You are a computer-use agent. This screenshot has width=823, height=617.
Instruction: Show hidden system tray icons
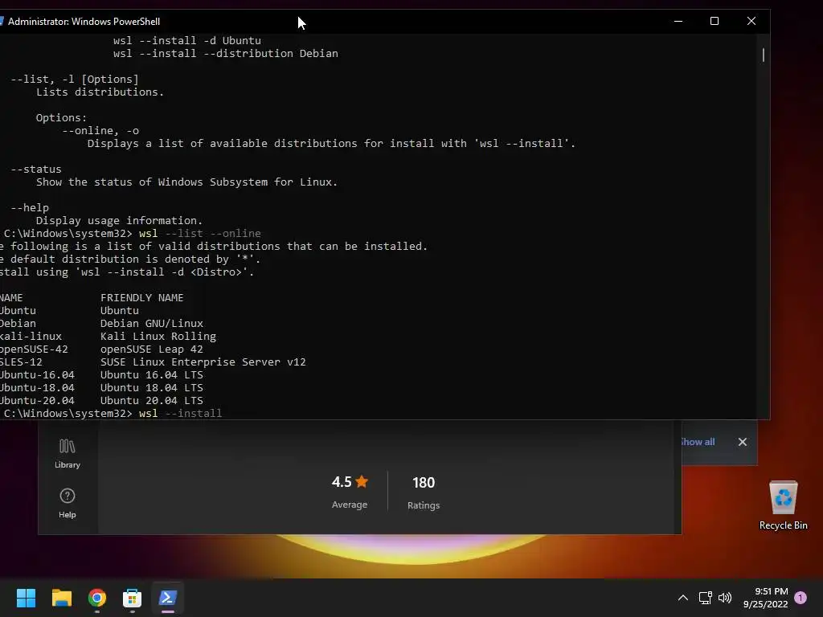683,598
